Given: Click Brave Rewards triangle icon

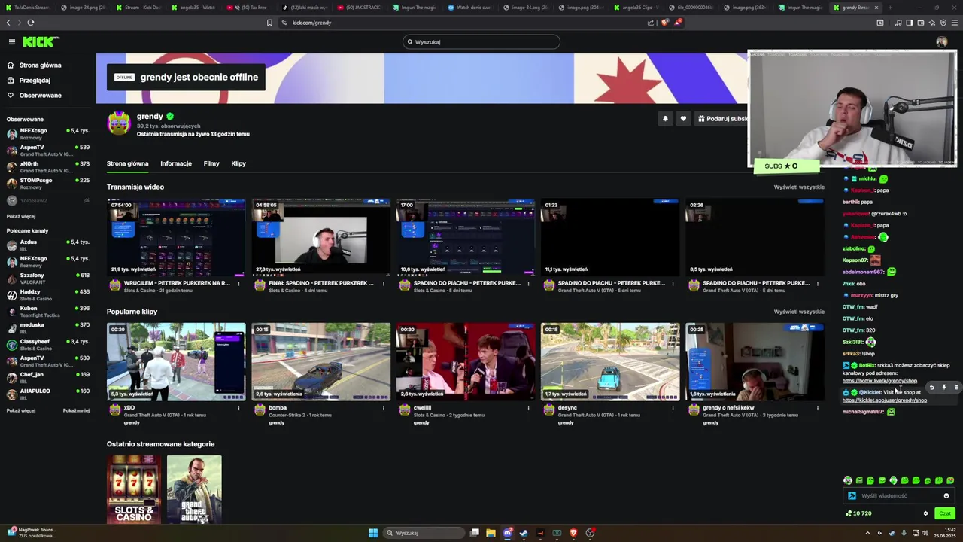Looking at the screenshot, I should (677, 23).
